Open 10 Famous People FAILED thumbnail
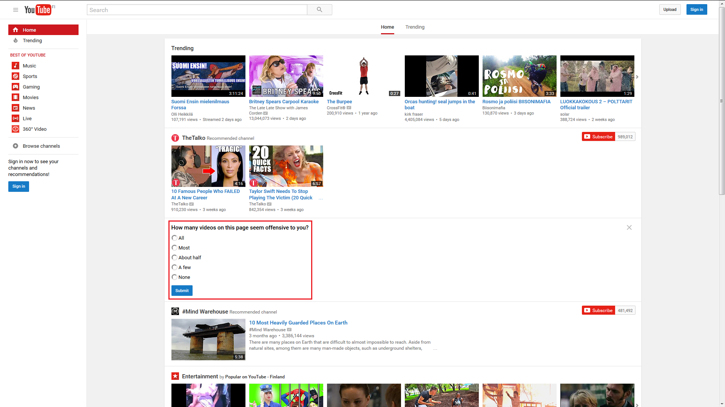The width and height of the screenshot is (725, 407). point(208,166)
